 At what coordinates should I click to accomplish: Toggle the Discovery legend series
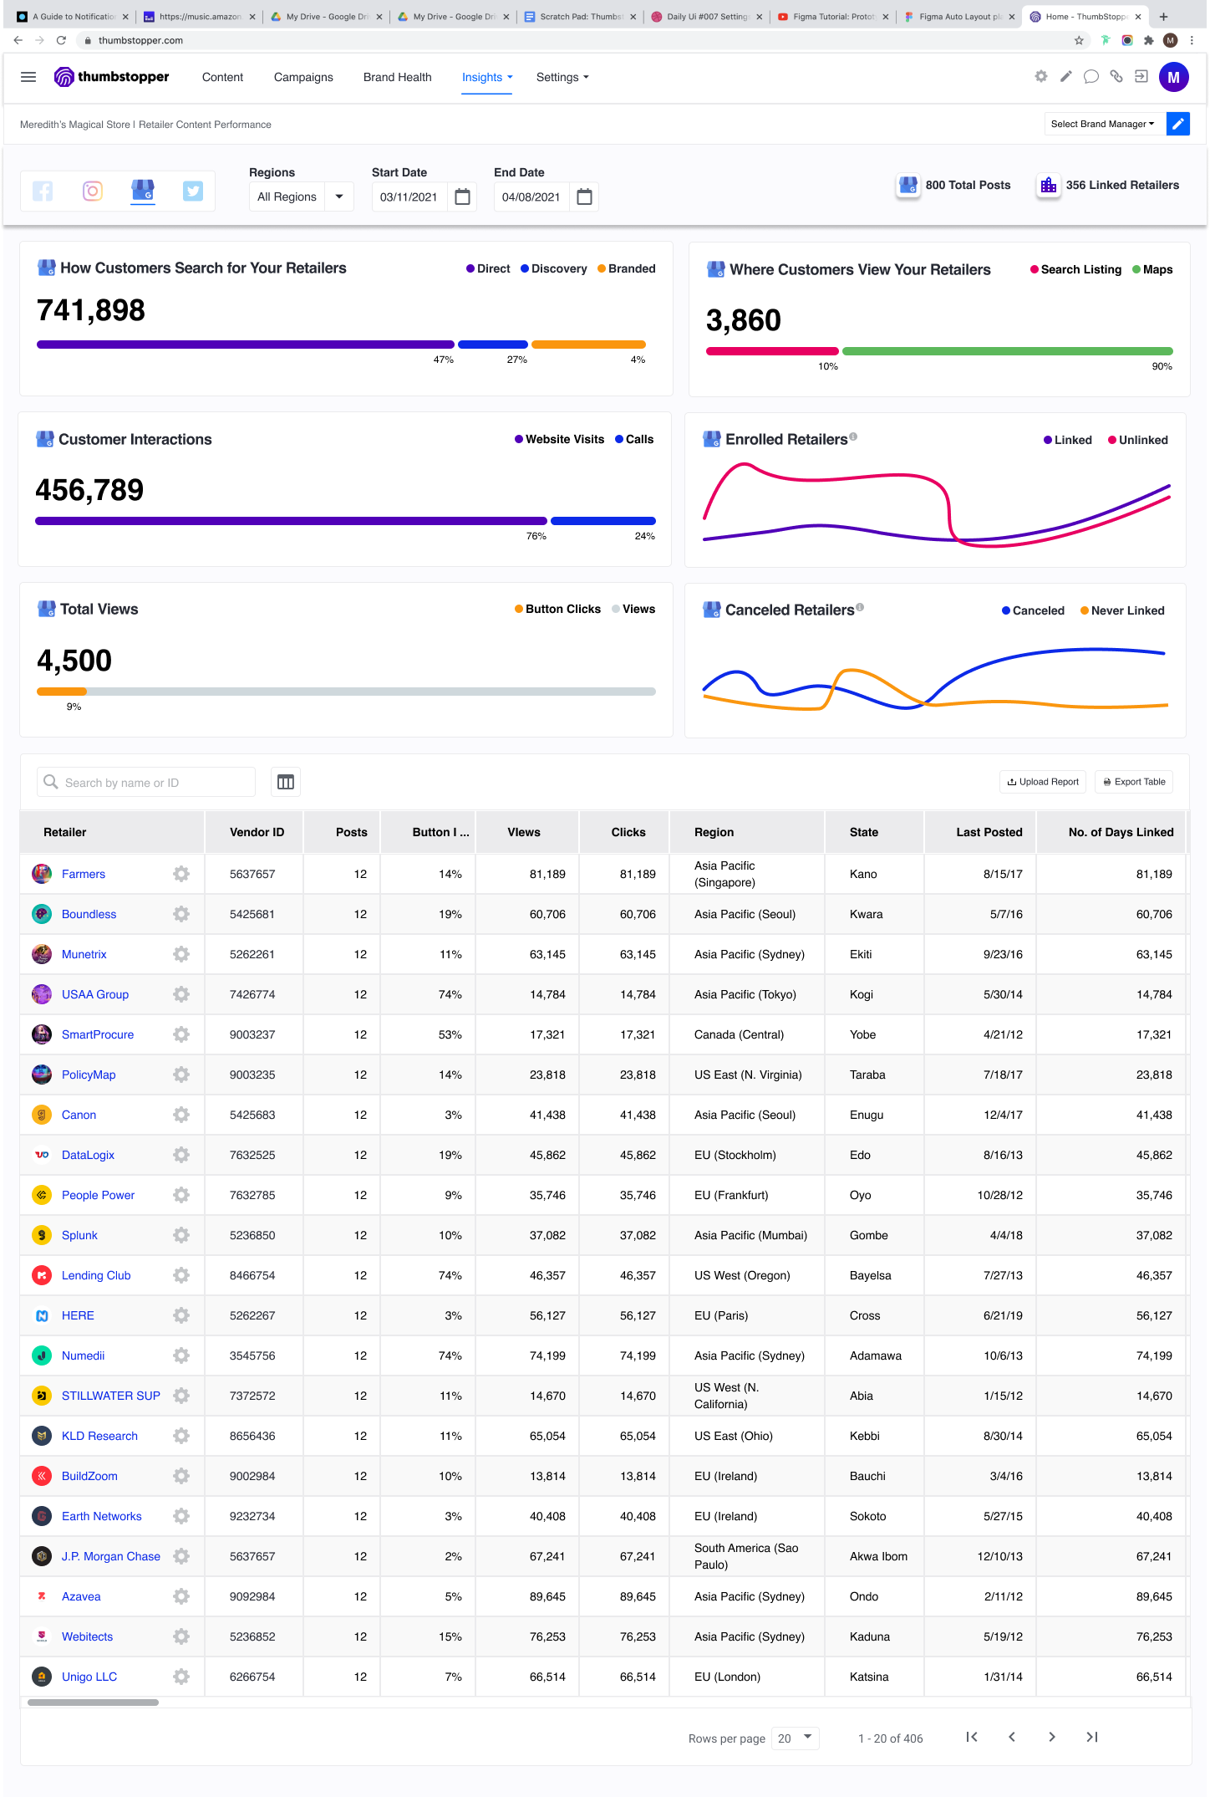pos(553,268)
